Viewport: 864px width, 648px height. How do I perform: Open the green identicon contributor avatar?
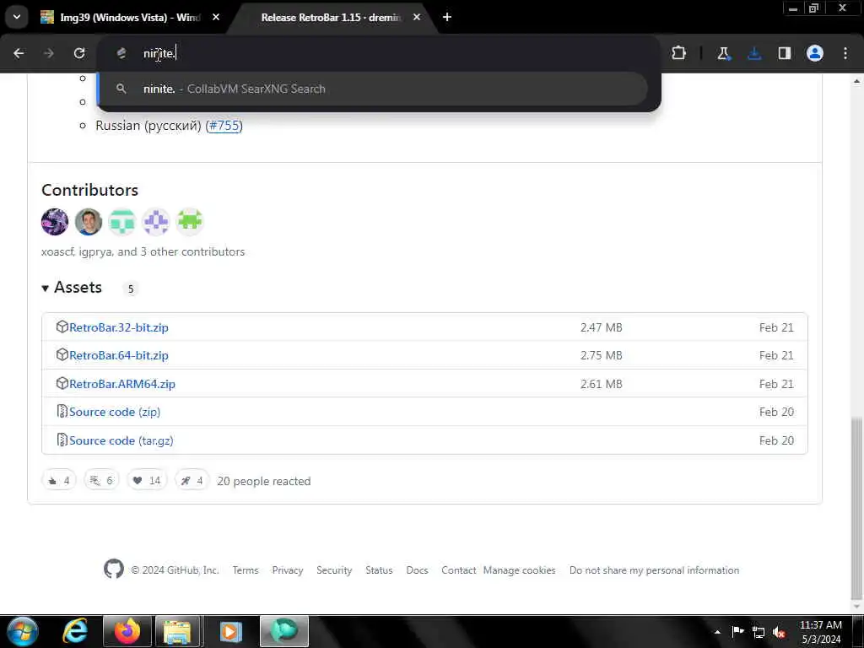click(x=190, y=222)
